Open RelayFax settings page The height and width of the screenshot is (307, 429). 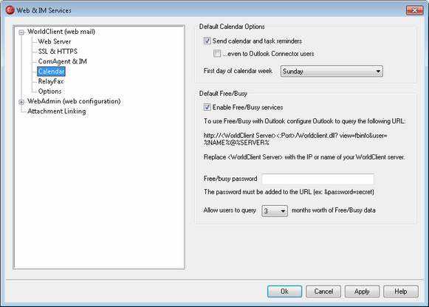pos(51,81)
